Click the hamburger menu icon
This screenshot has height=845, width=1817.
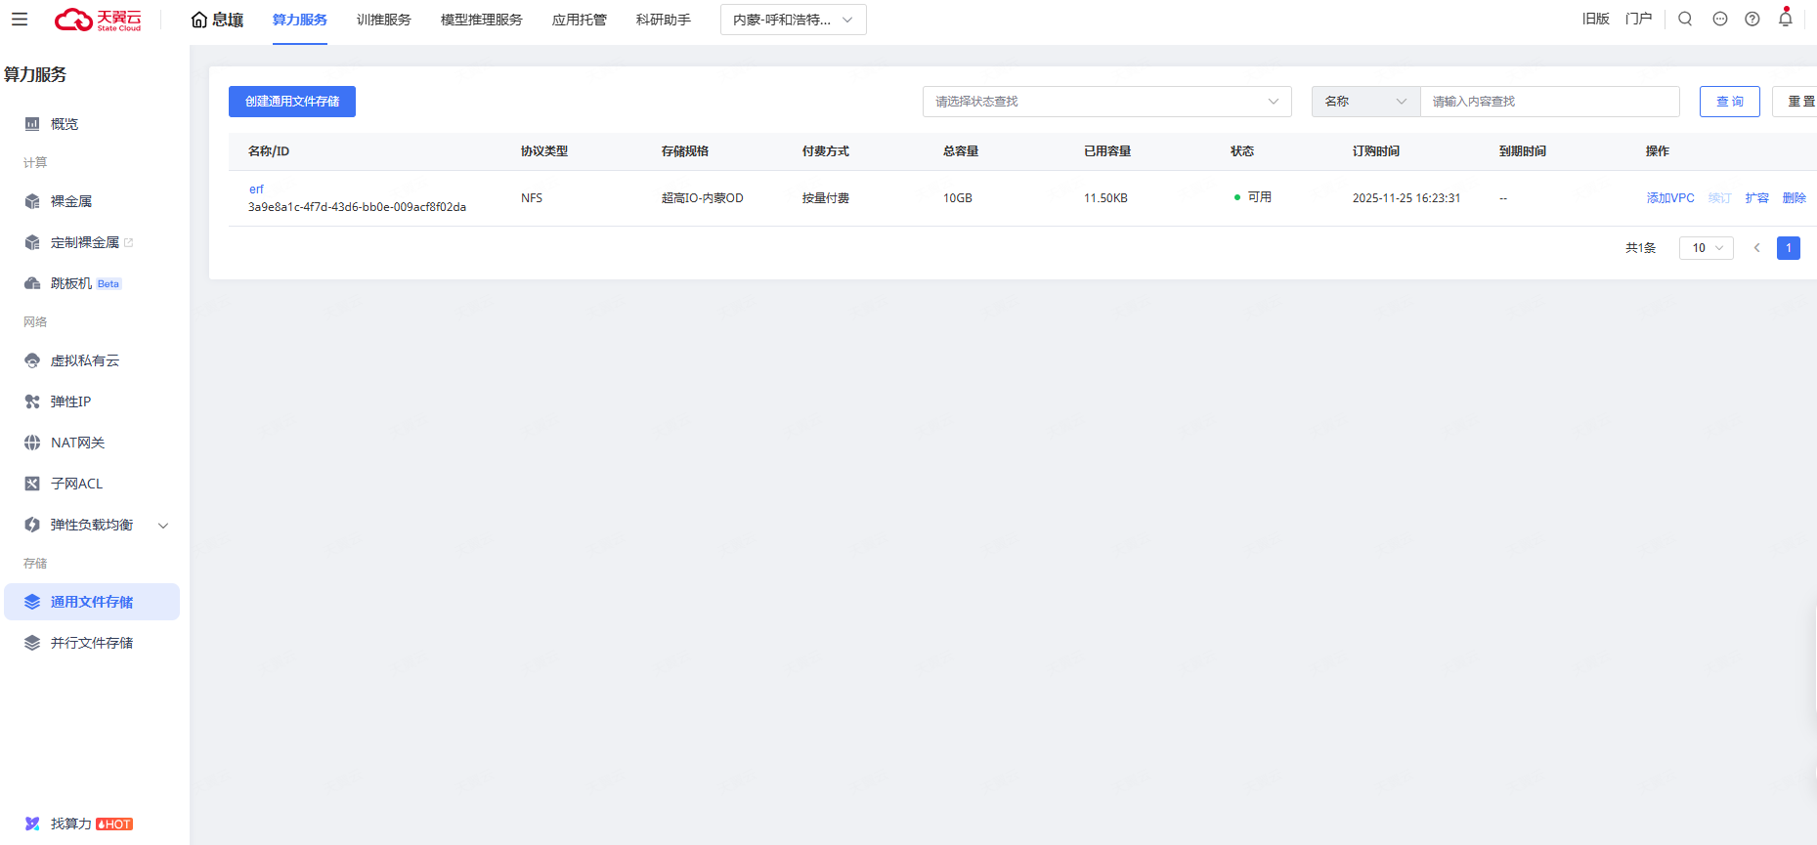coord(20,20)
